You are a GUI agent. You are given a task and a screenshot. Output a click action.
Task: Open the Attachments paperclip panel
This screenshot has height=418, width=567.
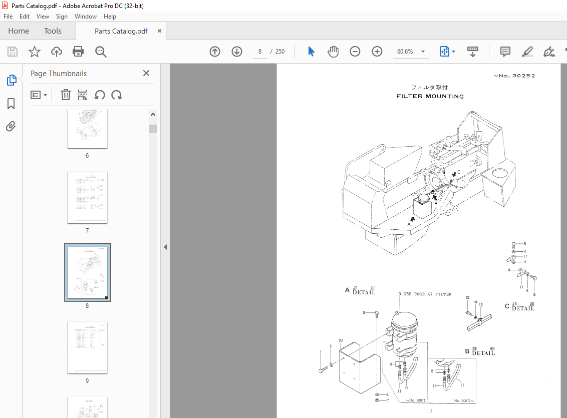11,127
